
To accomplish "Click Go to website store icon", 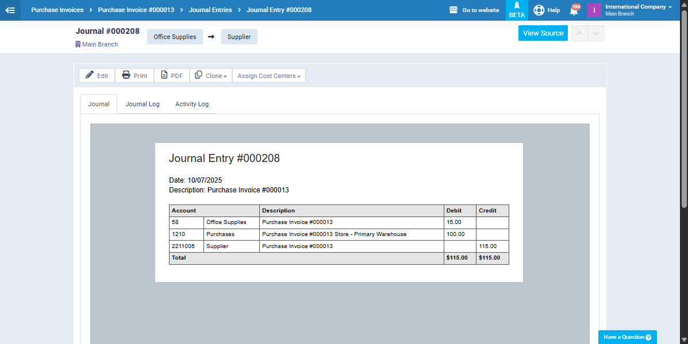I will pos(453,10).
